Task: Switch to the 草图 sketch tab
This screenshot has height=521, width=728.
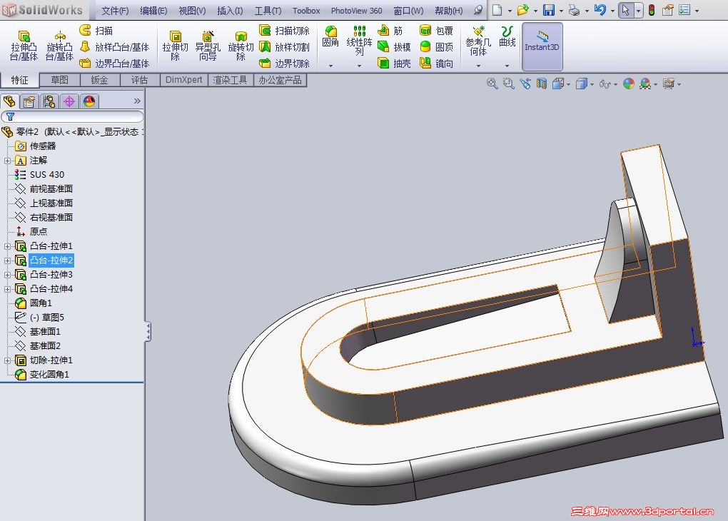Action: [x=59, y=80]
